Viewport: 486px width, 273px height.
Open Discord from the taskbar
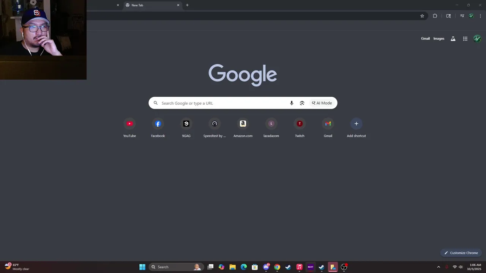(266, 267)
